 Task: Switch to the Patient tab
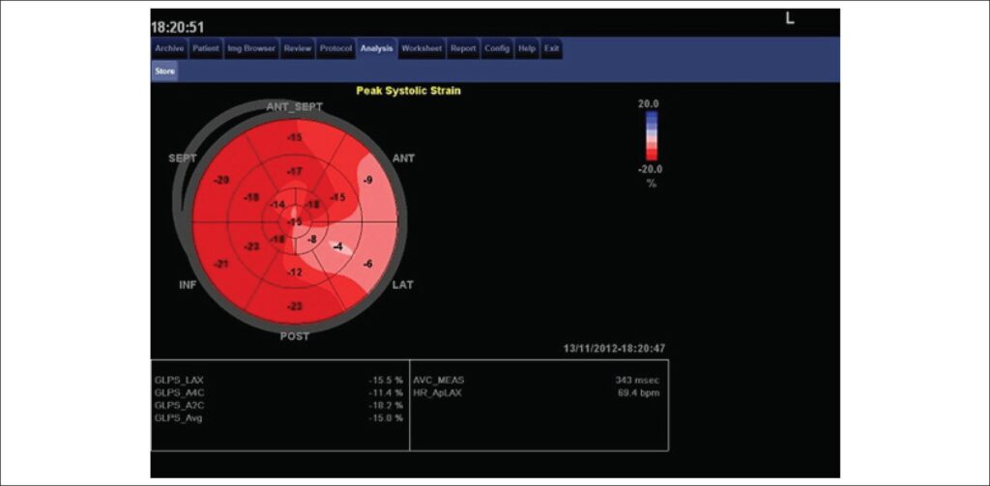(206, 48)
